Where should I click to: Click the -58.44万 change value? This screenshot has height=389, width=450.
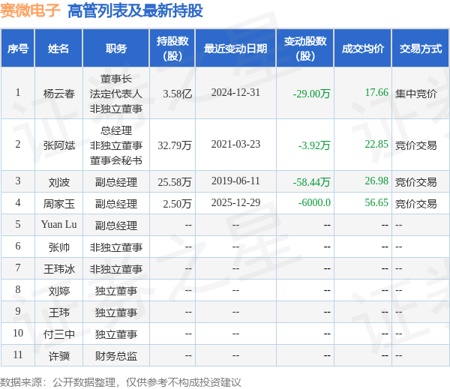pos(311,182)
